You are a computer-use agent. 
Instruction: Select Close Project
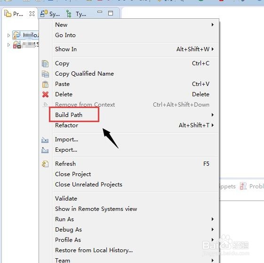pyautogui.click(x=129, y=174)
